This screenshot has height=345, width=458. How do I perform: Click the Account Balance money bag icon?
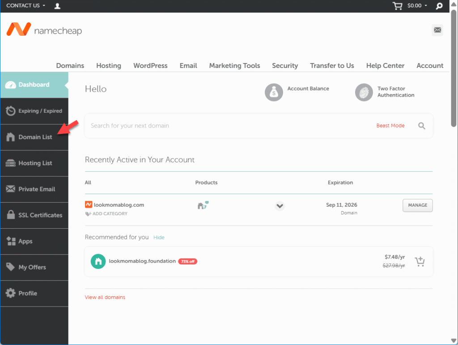point(273,92)
